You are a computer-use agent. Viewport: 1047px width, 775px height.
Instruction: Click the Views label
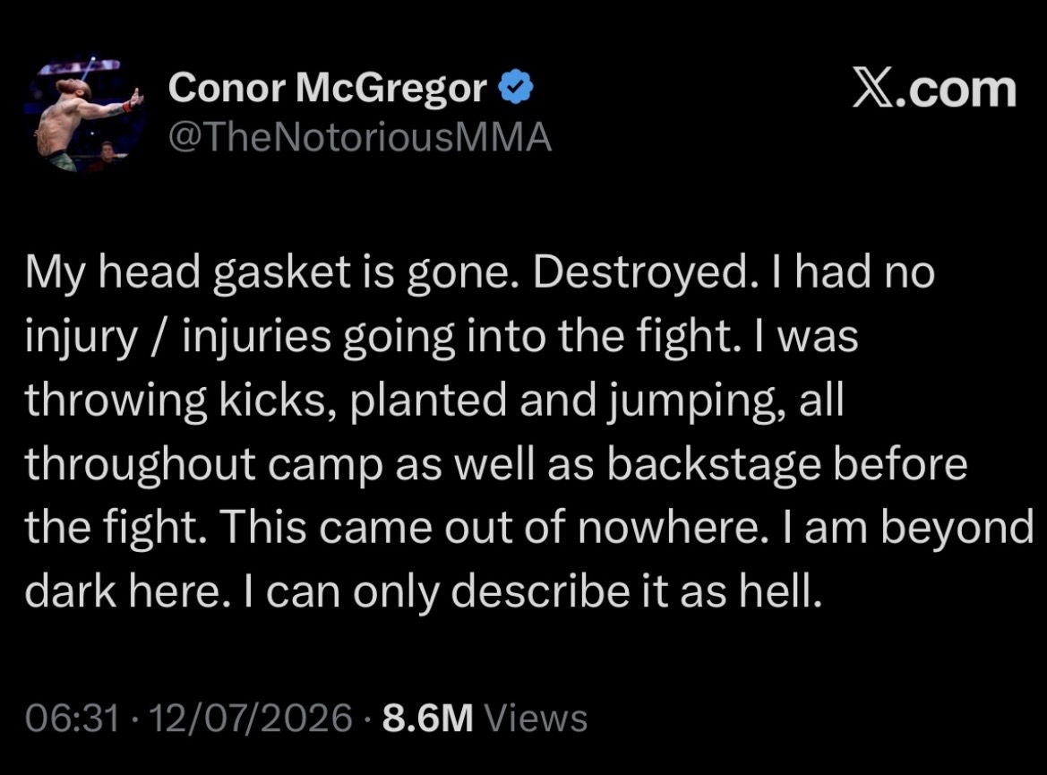click(x=536, y=719)
